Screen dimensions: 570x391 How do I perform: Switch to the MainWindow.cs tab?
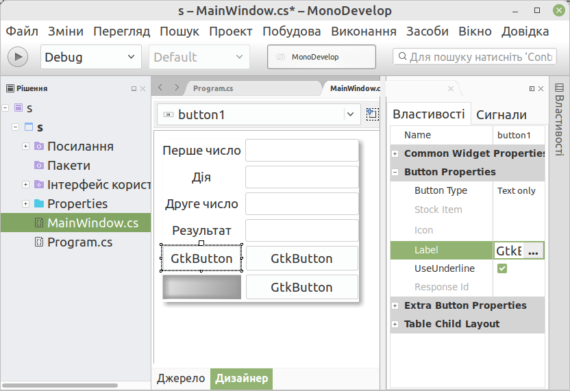pyautogui.click(x=355, y=88)
